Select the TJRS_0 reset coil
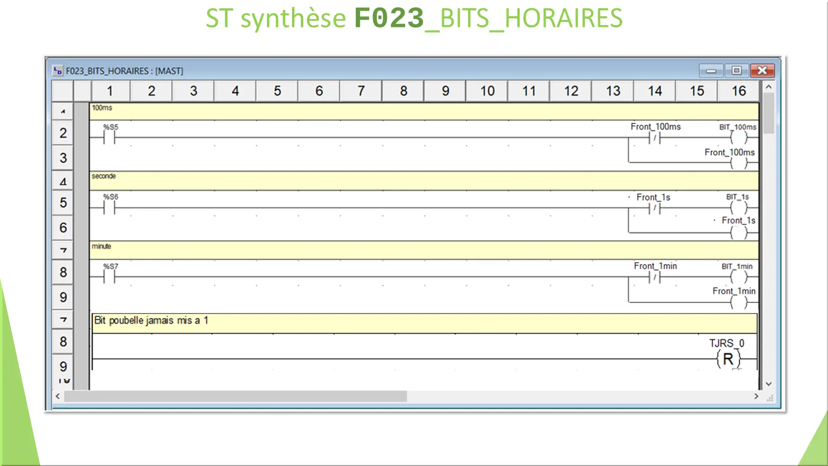The image size is (828, 466). click(728, 358)
